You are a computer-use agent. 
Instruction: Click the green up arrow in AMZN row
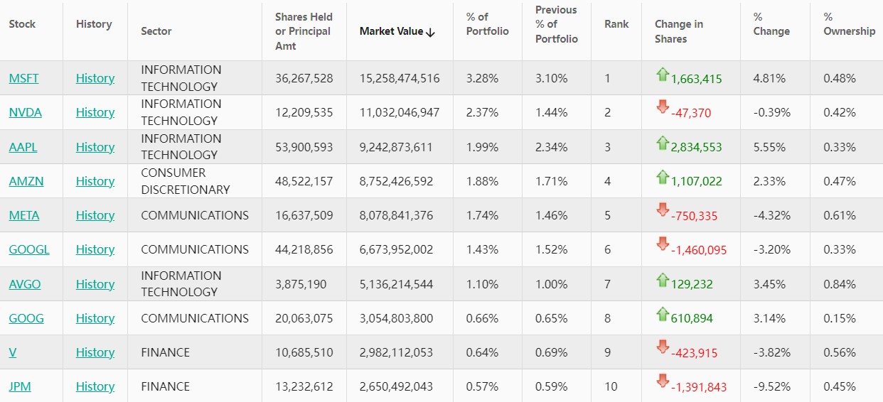coord(663,177)
